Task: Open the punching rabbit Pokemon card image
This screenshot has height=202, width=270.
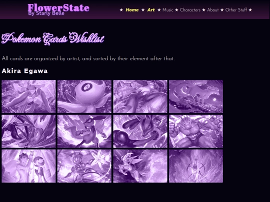Action: [84, 131]
